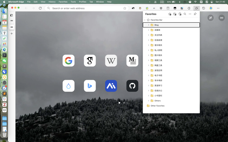Expand the 图片相关 folder chevron

tap(149, 55)
